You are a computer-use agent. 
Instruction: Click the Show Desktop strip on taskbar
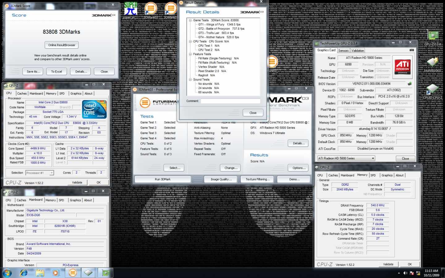tap(443, 273)
